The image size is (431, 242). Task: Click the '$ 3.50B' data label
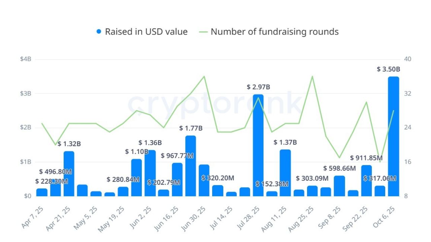pyautogui.click(x=388, y=70)
